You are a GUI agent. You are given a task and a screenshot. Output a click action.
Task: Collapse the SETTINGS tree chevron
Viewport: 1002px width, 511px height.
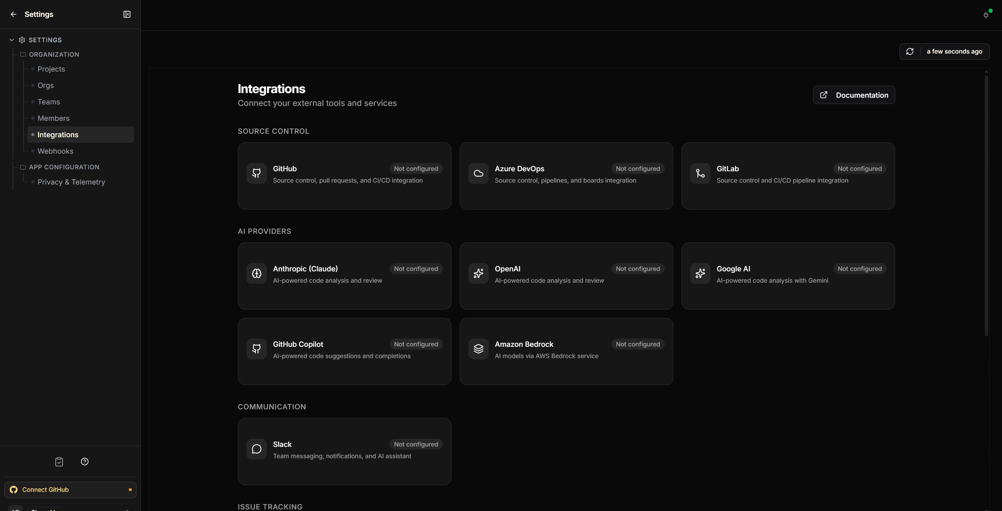pos(12,40)
